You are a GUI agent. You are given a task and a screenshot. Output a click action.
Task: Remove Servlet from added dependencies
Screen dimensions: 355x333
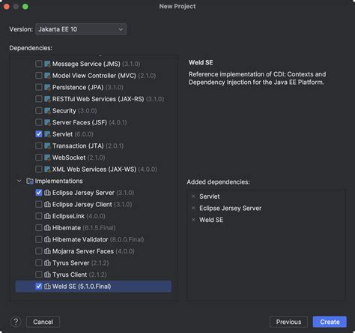tap(193, 196)
